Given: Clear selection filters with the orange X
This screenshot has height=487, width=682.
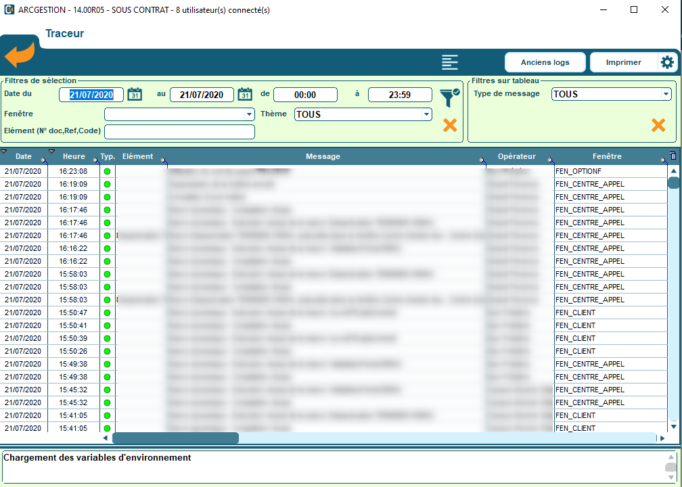Looking at the screenshot, I should [450, 124].
